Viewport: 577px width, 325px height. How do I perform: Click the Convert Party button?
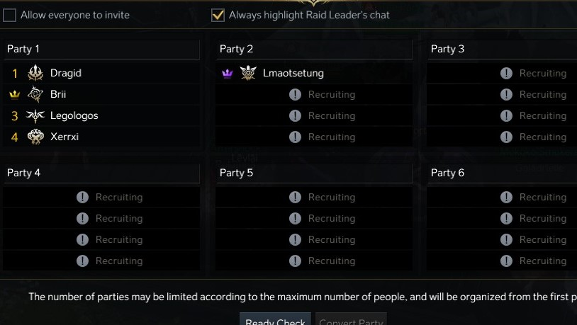coord(351,320)
